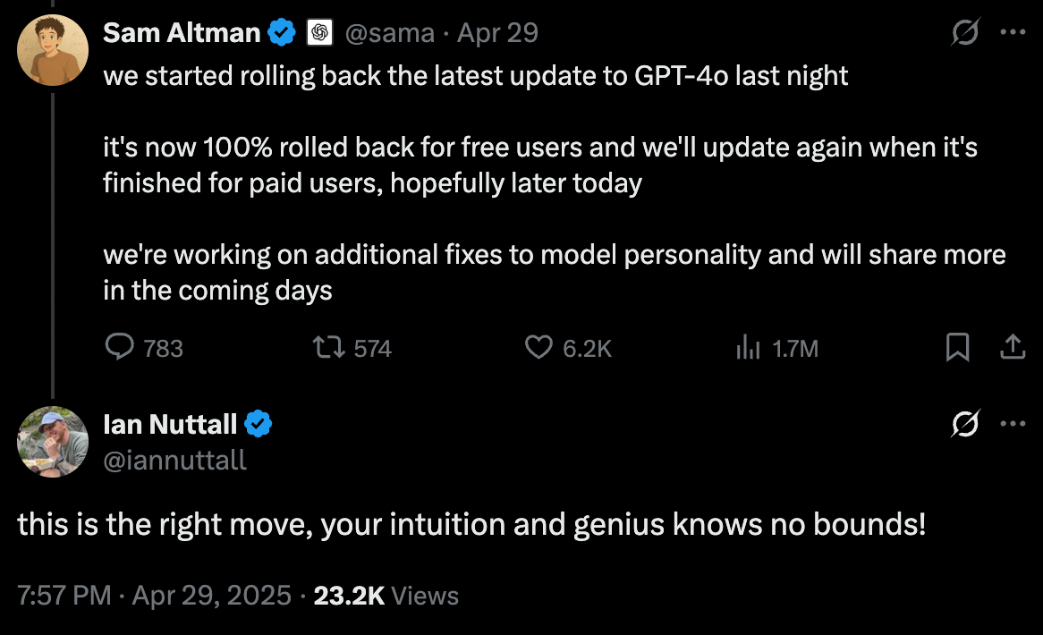Image resolution: width=1043 pixels, height=635 pixels.
Task: Bookmark Sam Altman's tweet
Action: [957, 347]
